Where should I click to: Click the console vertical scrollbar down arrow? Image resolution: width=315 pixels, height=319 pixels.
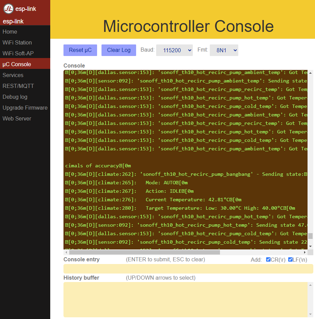(311, 246)
